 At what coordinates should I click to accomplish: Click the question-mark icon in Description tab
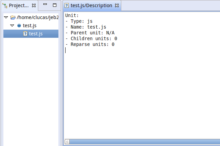click(67, 5)
